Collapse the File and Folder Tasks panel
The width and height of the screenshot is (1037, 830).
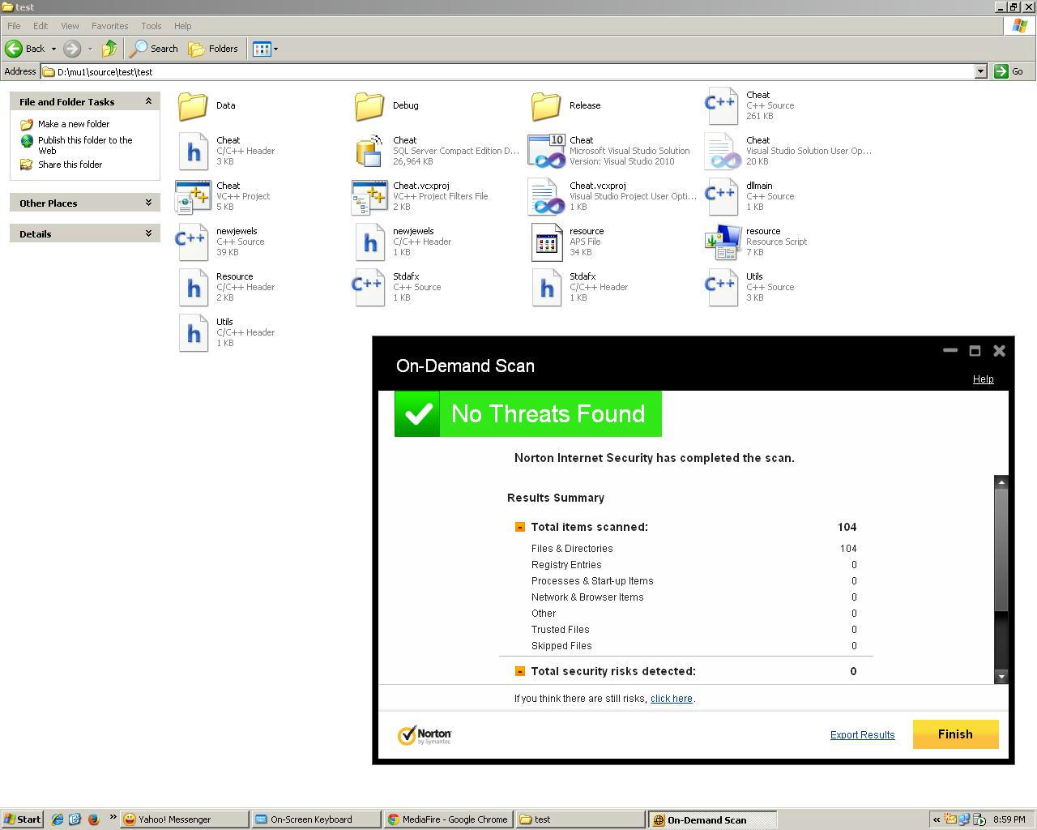[x=148, y=101]
